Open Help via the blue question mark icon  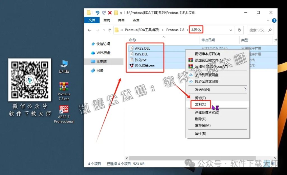pos(274,20)
